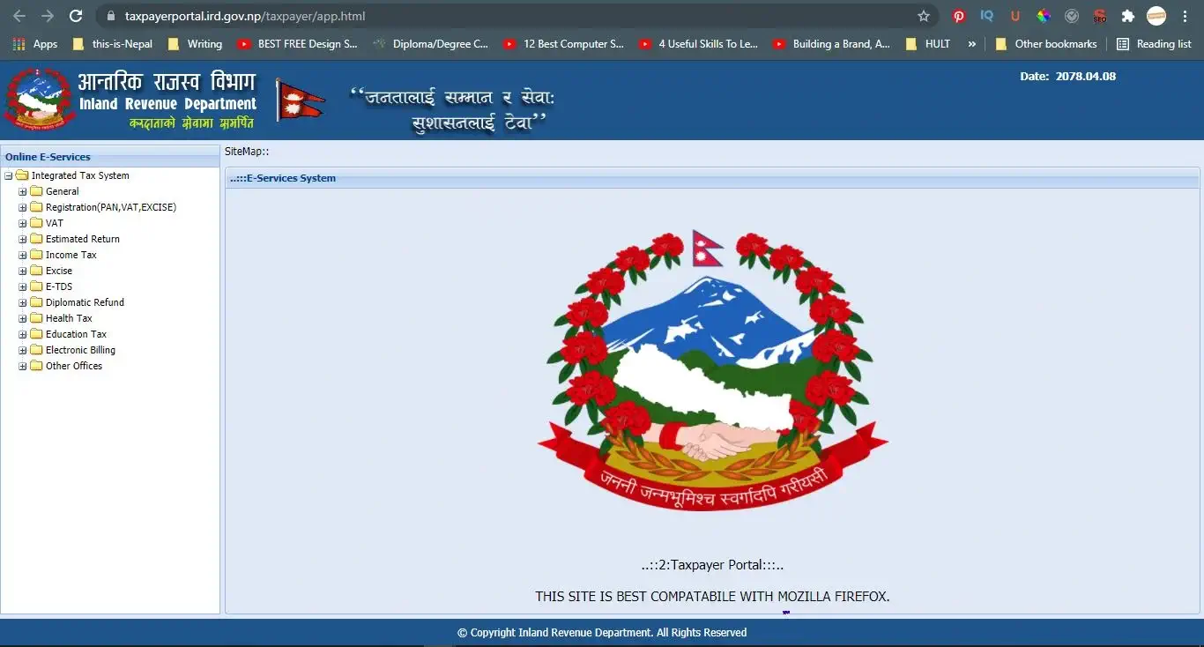Expand the E-TDS folder node
The height and width of the screenshot is (647, 1204).
pos(23,286)
